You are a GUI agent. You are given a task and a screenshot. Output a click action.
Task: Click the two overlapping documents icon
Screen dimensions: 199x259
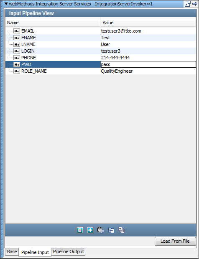(111, 230)
